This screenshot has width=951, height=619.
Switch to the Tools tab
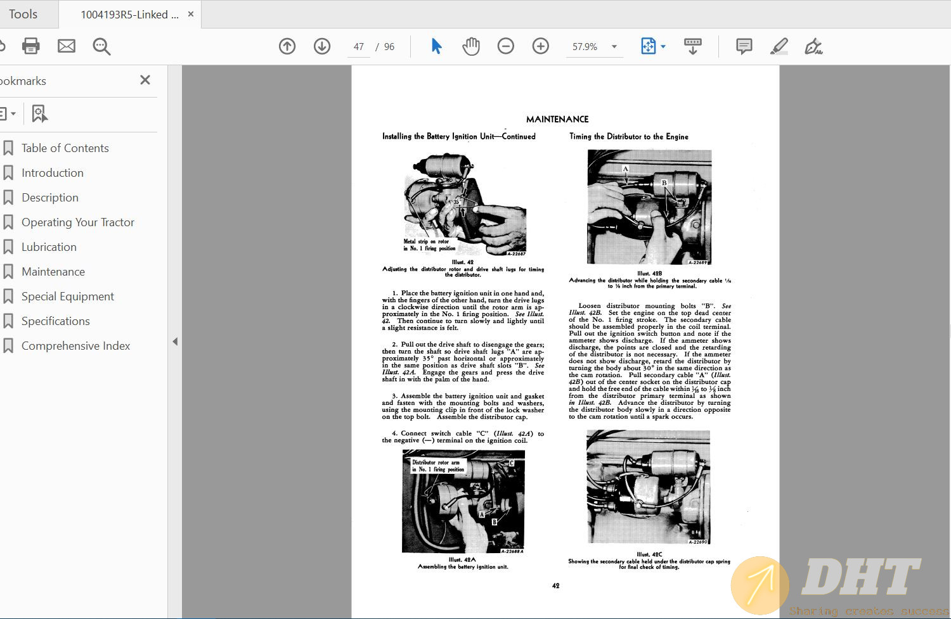(23, 14)
